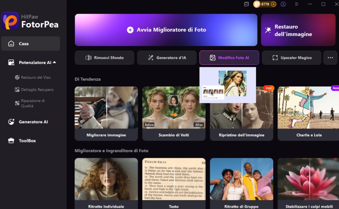Click the Modifica Foto AI preview tooltip image

tap(228, 85)
